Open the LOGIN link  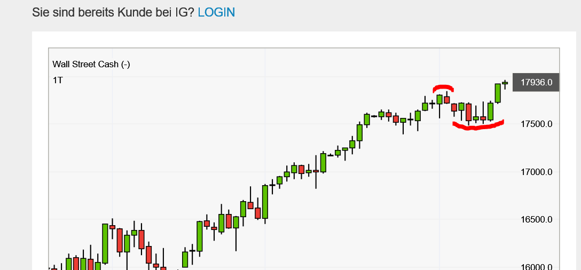coord(216,12)
